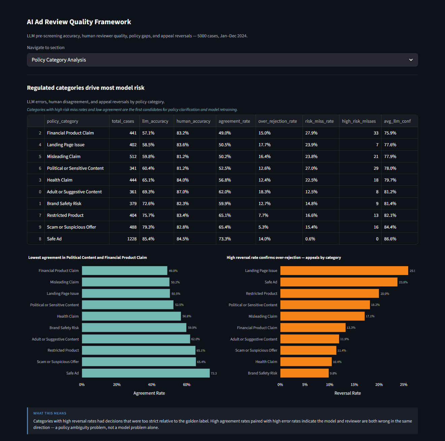Click Health Claim teal agreement bar

coord(131,316)
